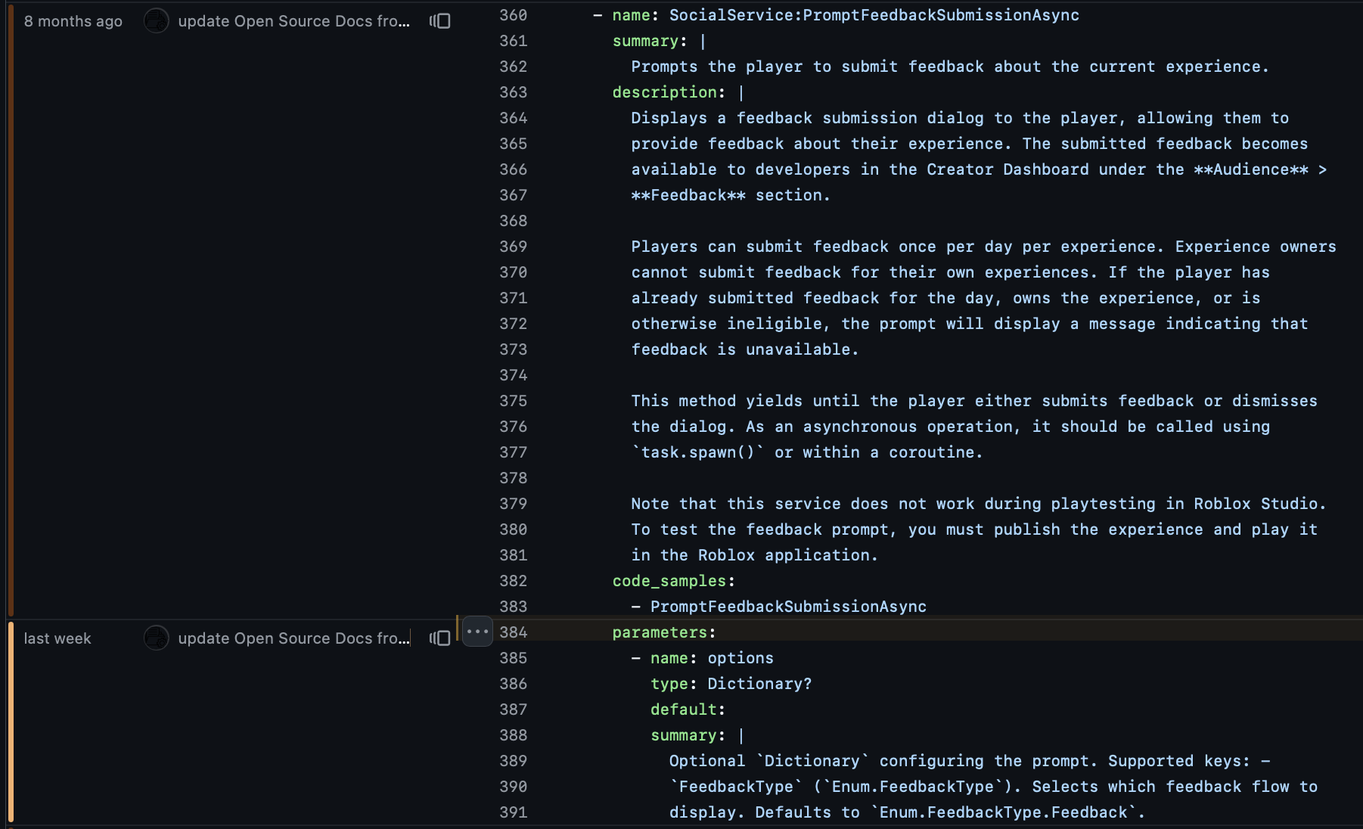Click the `Enum.FeedbackType.Feedback` text
This screenshot has height=829, width=1363.
[1003, 812]
